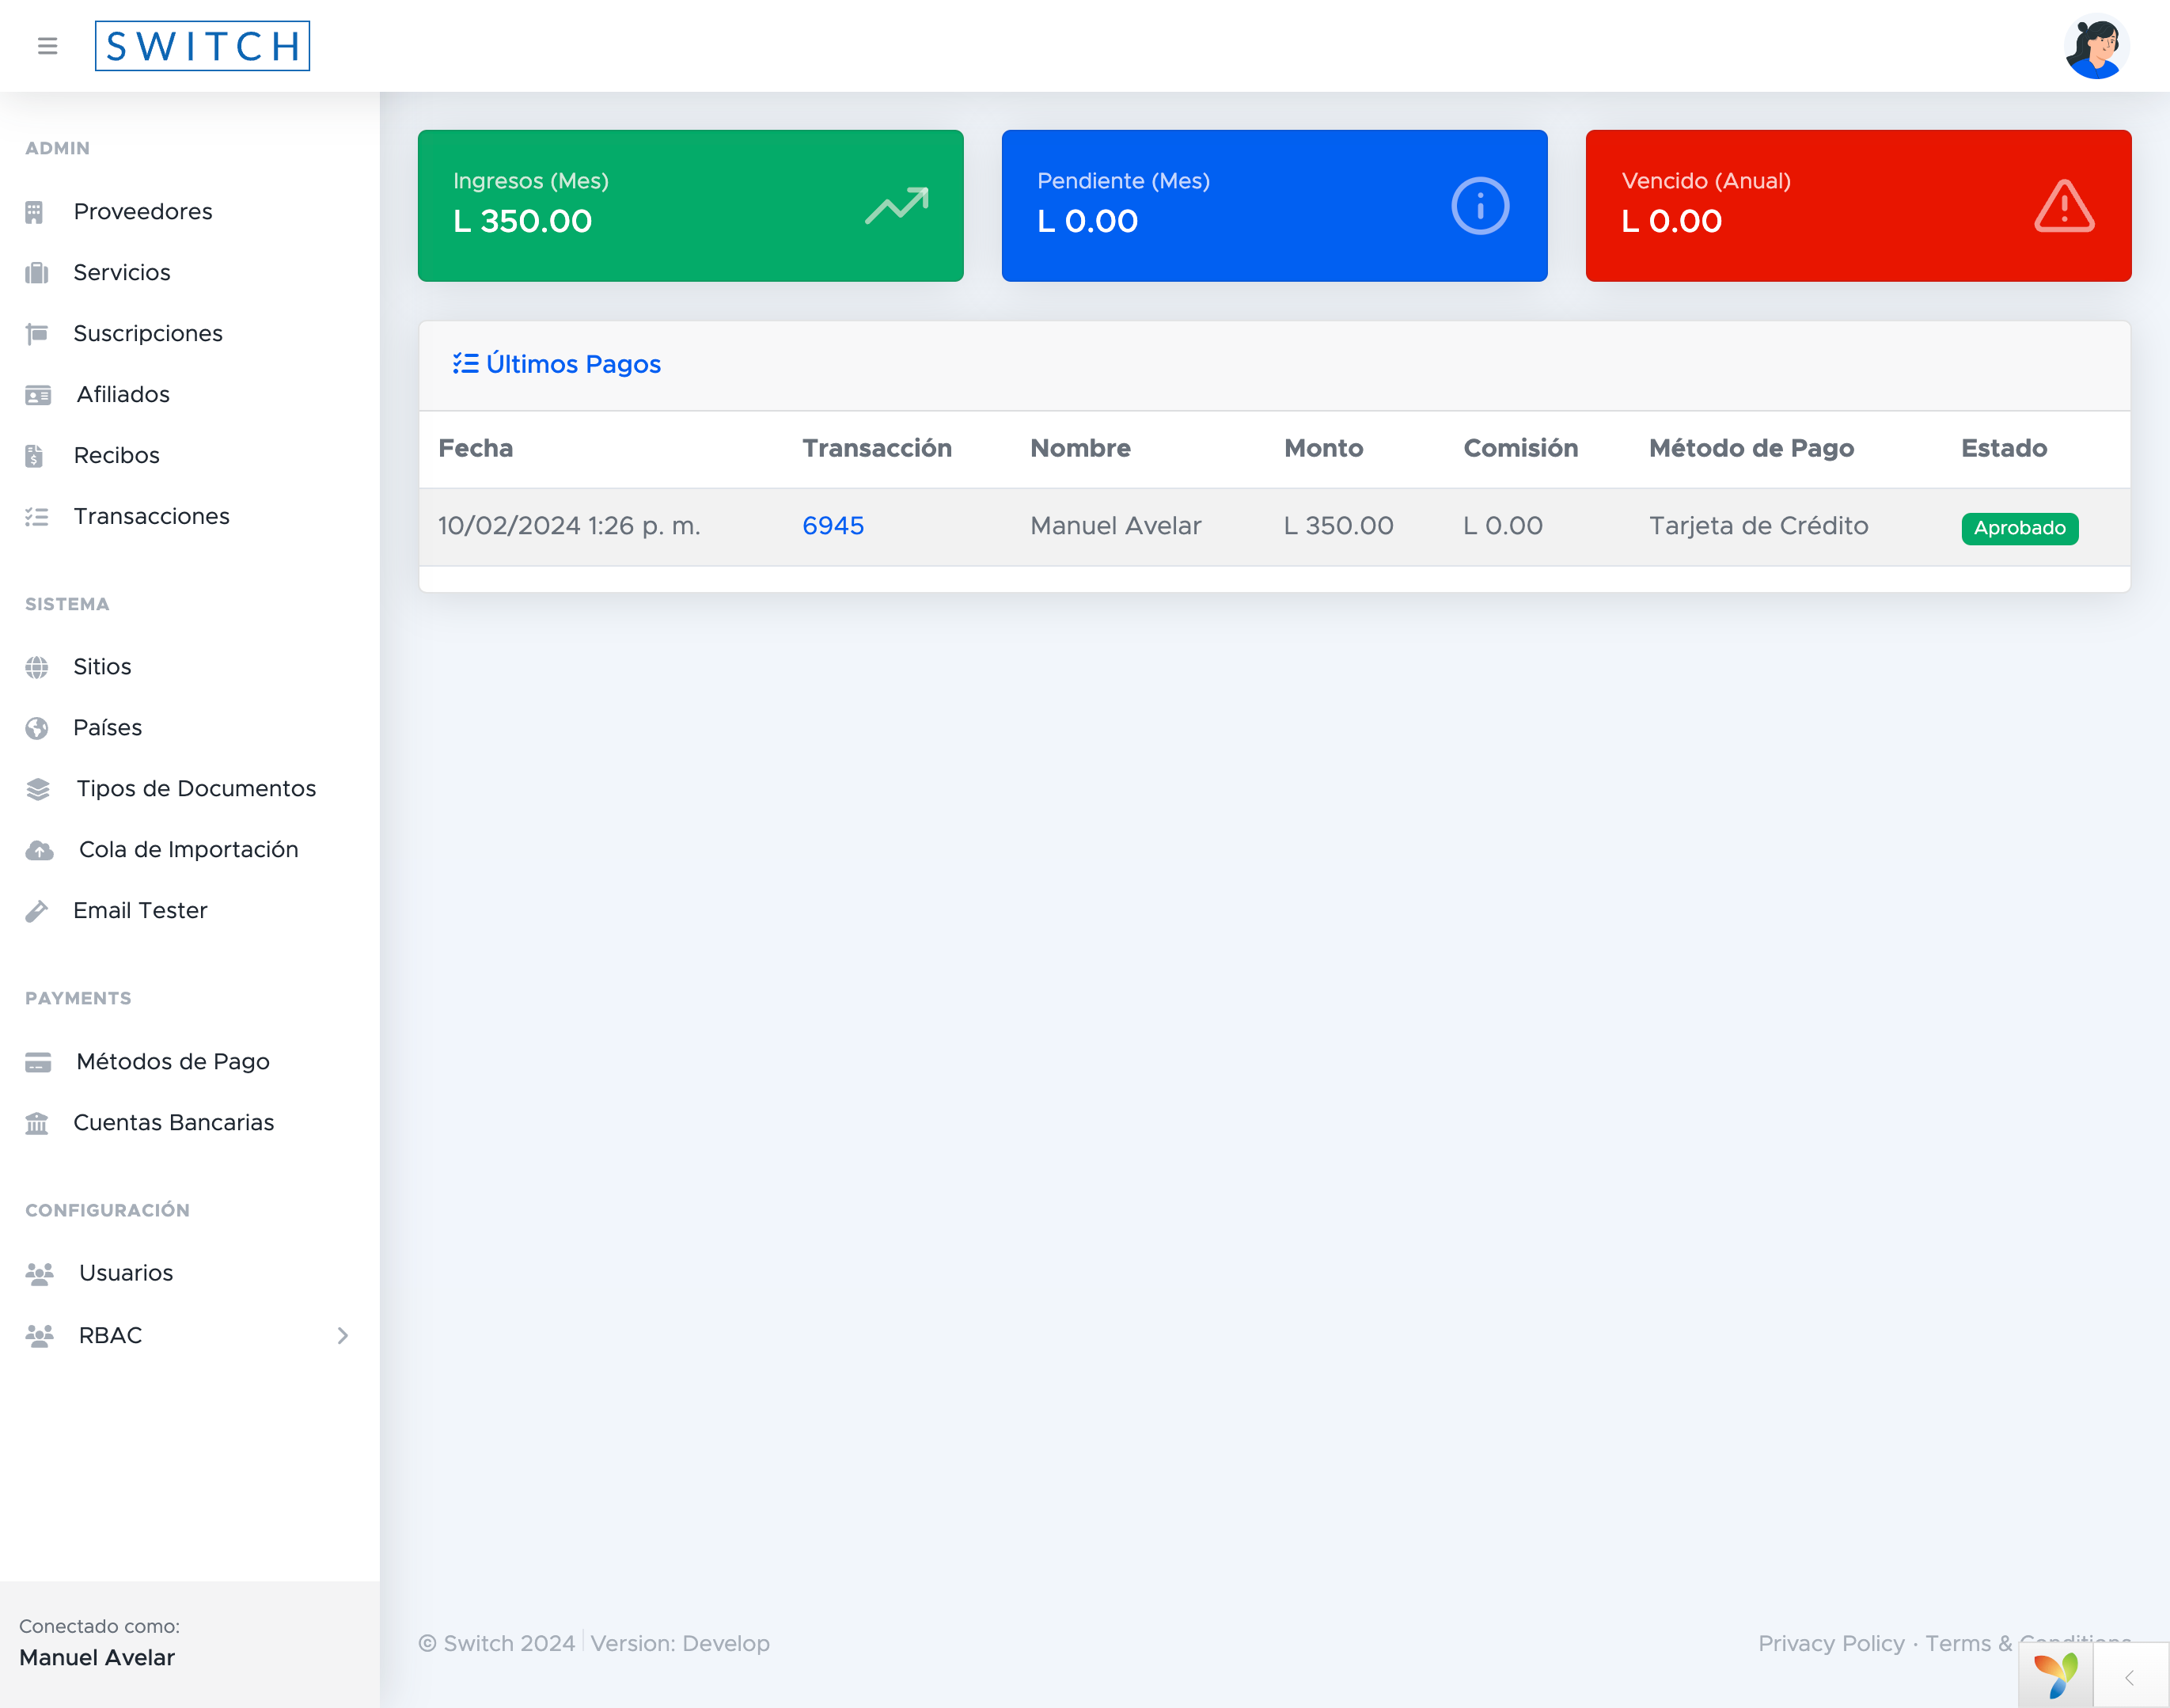The width and height of the screenshot is (2170, 1708).
Task: Click the Cola de Importación cloud icon
Action: pos(39,850)
